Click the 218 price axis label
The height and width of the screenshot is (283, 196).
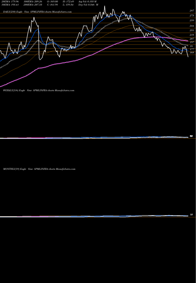coord(192,35)
